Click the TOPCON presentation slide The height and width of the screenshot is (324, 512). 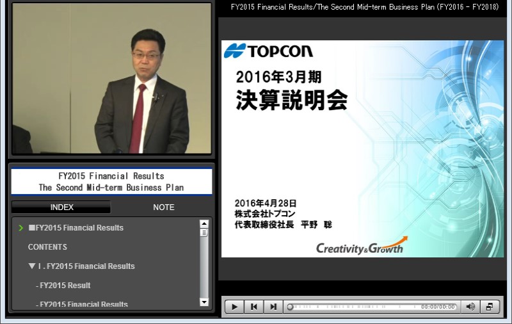(x=362, y=149)
